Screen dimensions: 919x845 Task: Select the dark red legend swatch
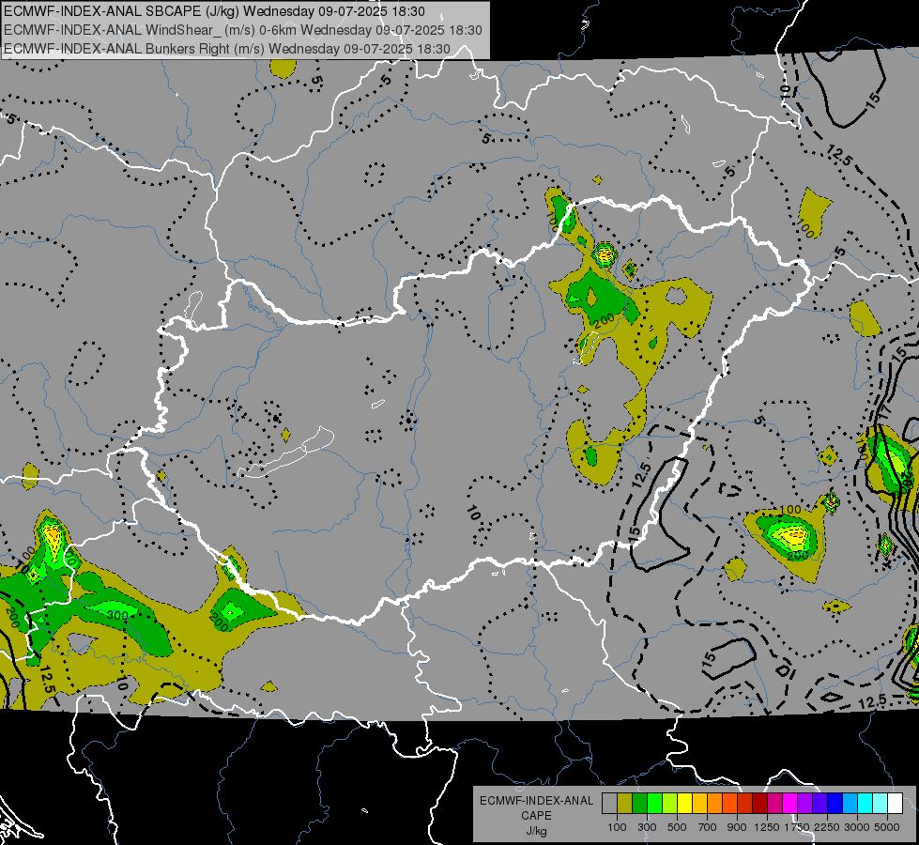(x=760, y=803)
